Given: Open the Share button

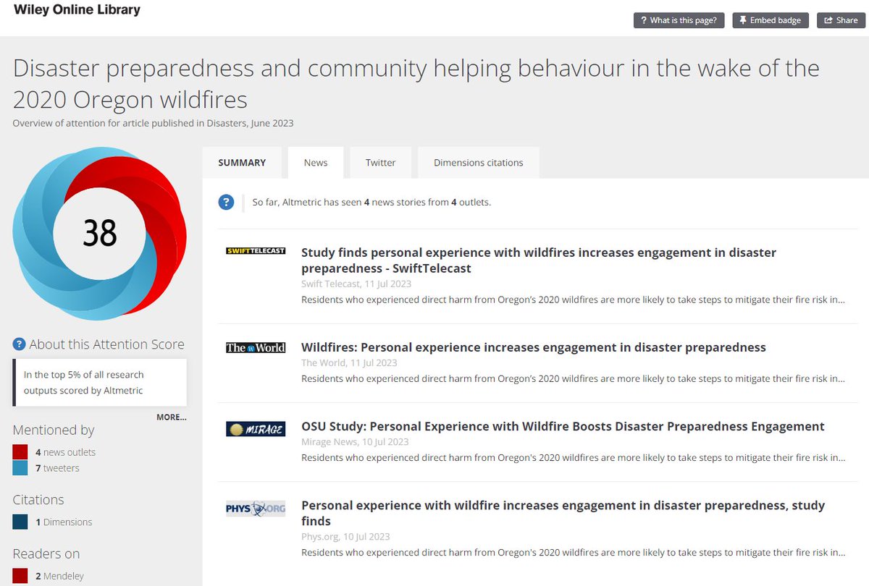Looking at the screenshot, I should [841, 20].
